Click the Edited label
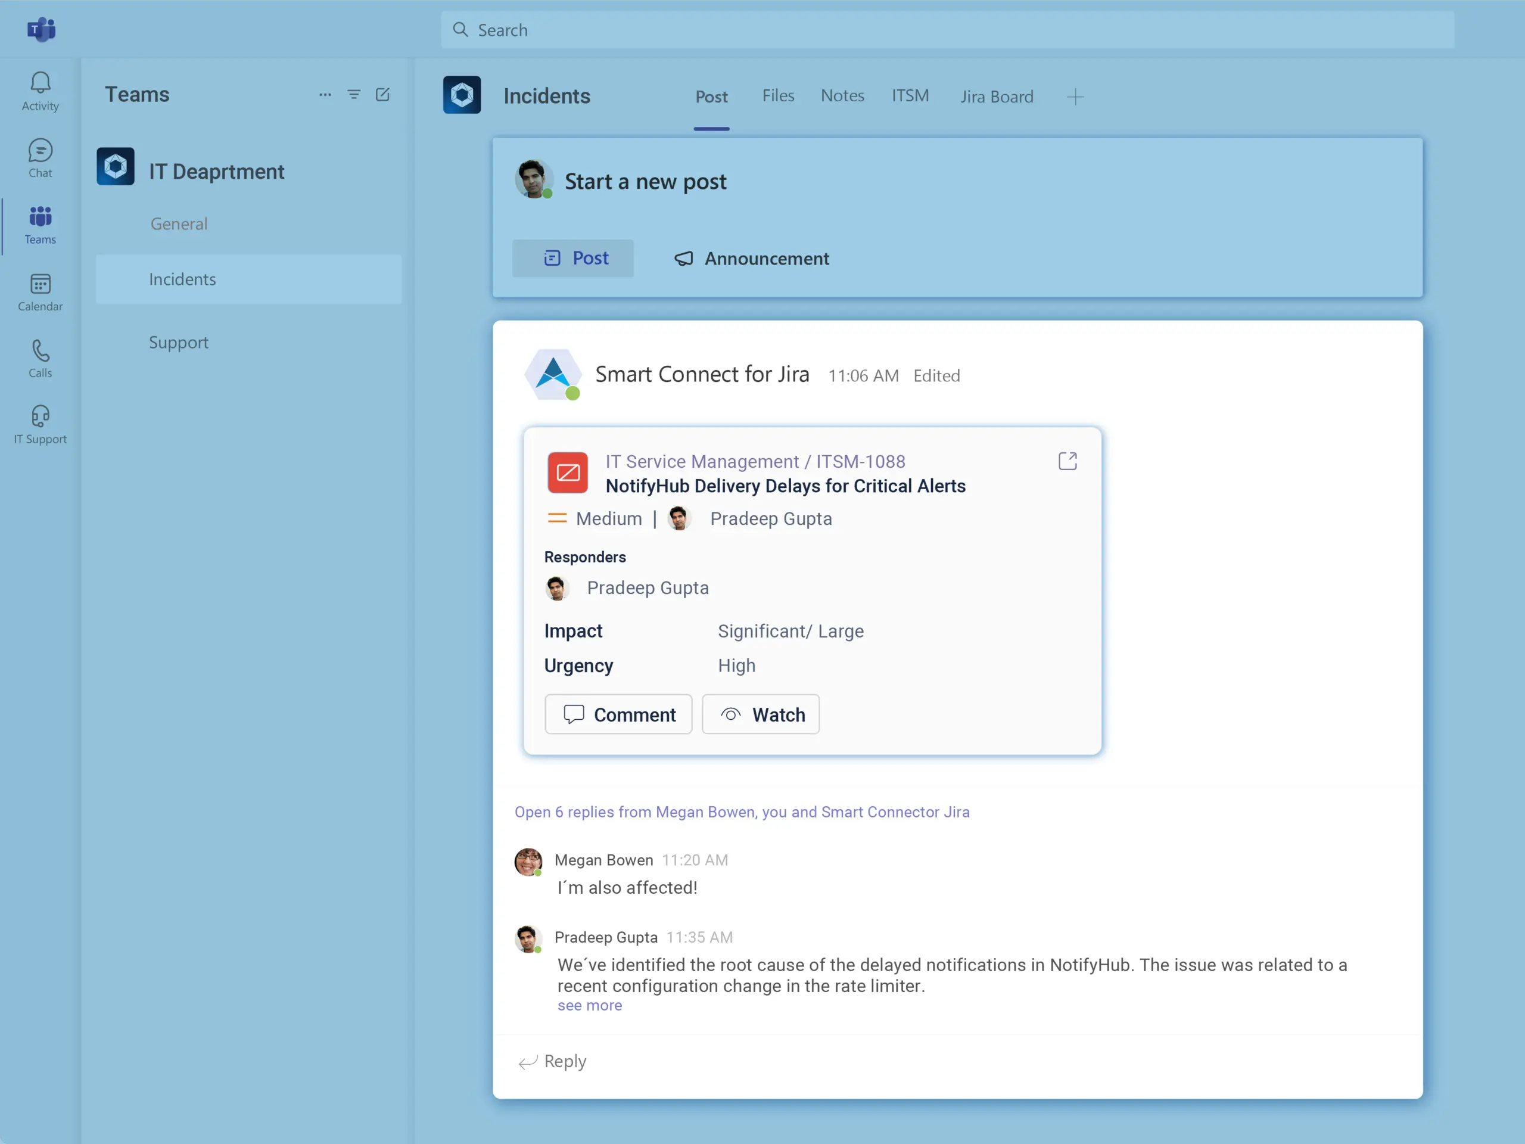The width and height of the screenshot is (1525, 1144). click(936, 376)
